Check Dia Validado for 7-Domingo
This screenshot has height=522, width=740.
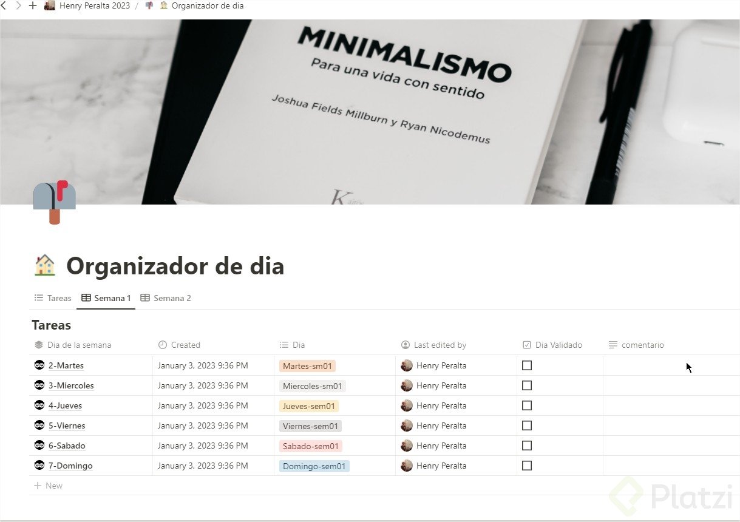point(527,466)
